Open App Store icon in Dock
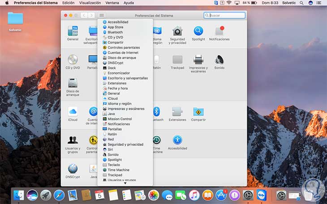Image resolution: width=327 pixels, height=204 pixels. [x=221, y=195]
